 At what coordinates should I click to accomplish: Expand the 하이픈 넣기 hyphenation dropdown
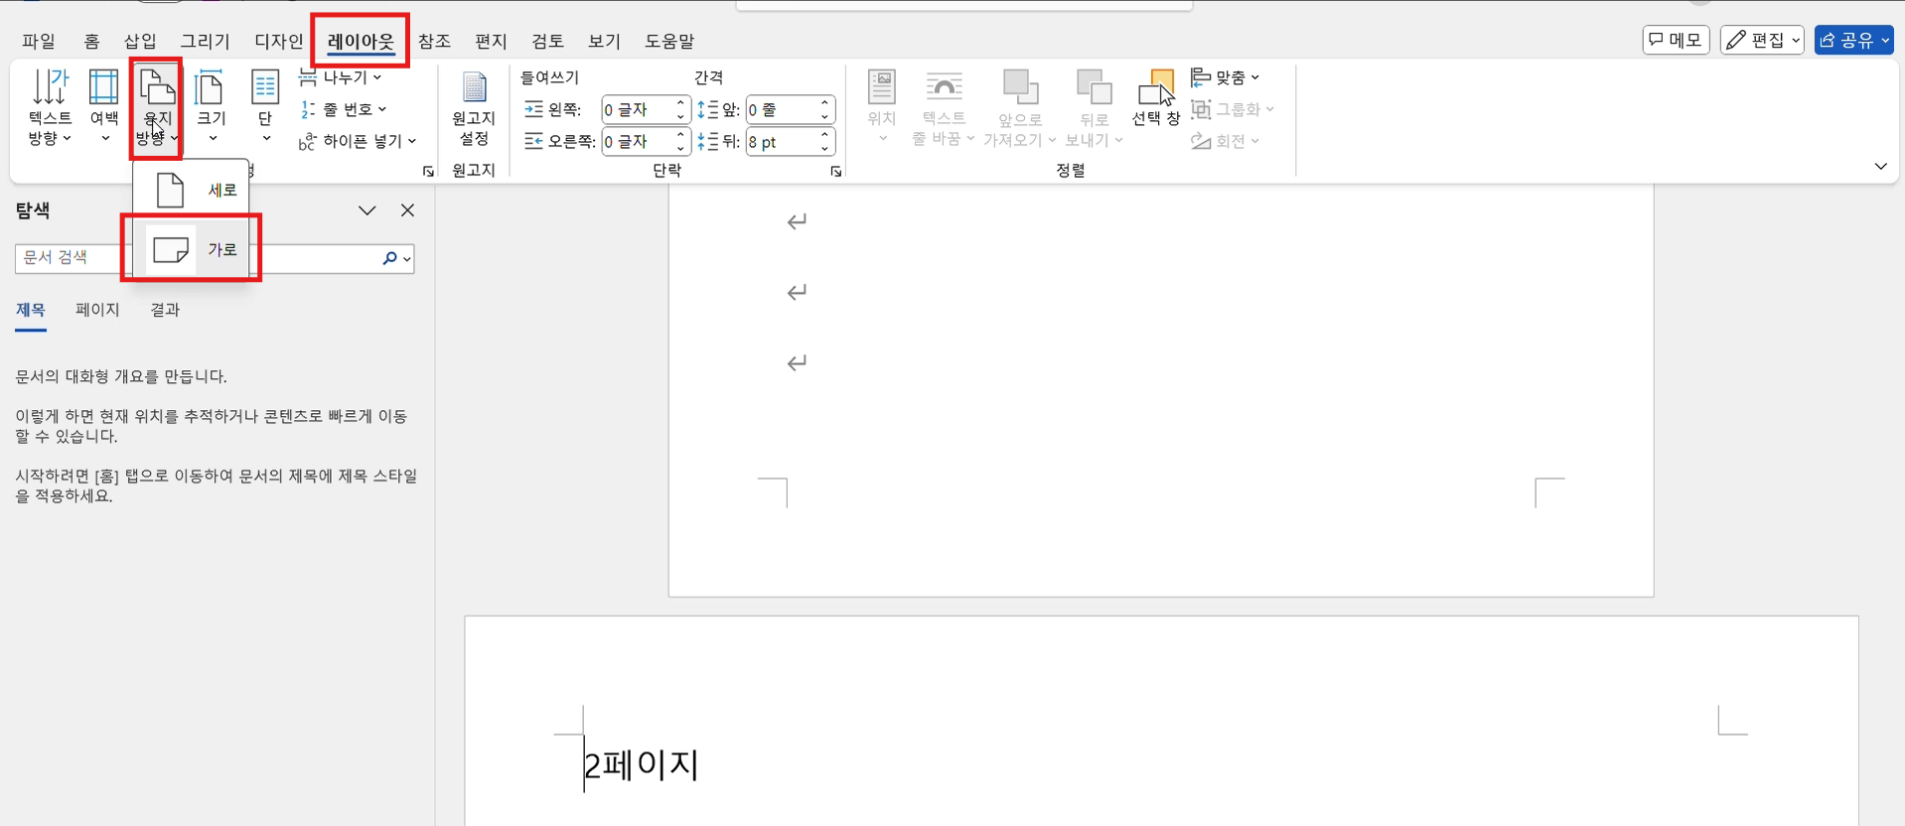coord(359,141)
